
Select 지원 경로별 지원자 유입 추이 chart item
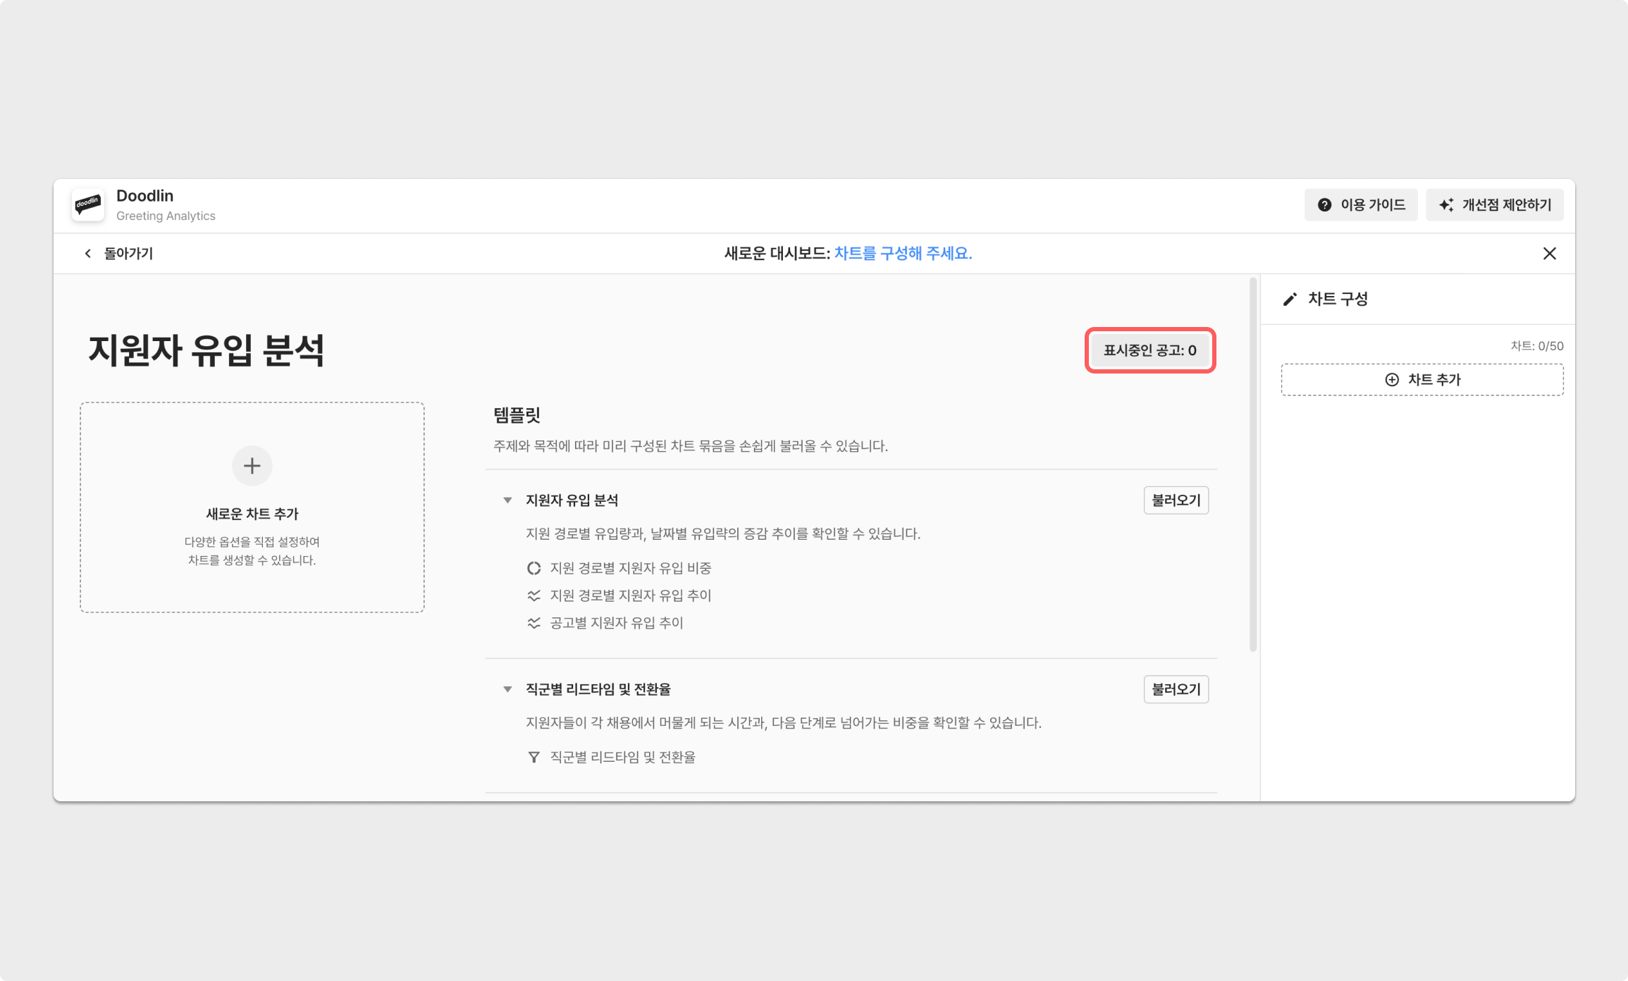pyautogui.click(x=630, y=596)
